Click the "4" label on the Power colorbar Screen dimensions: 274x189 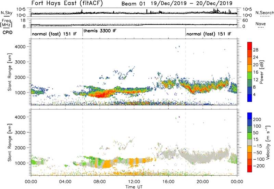pos(254,94)
